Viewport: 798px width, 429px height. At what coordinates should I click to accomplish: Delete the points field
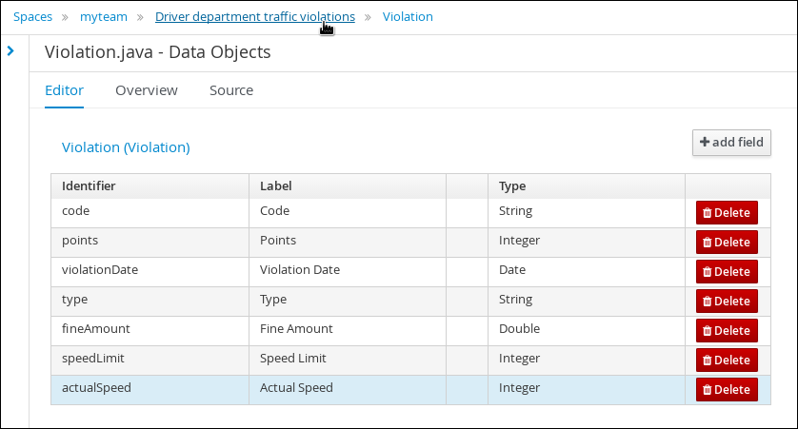[727, 242]
